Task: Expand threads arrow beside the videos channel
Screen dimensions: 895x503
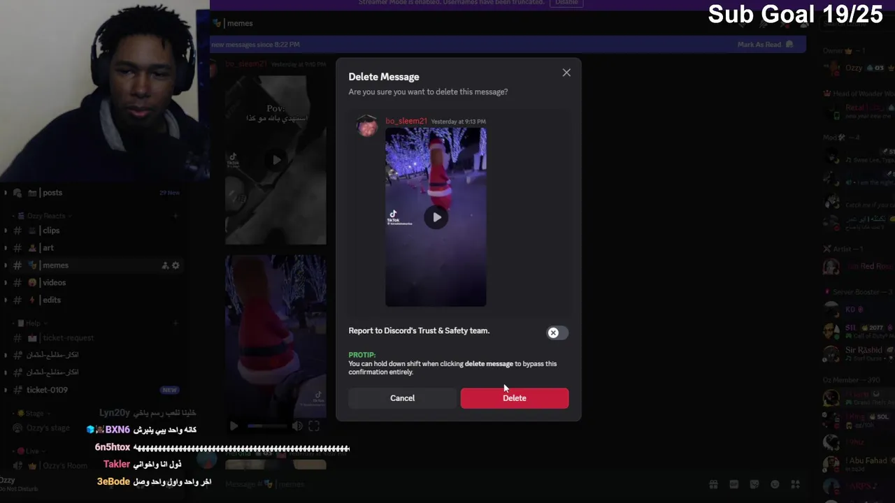Action: pos(6,283)
